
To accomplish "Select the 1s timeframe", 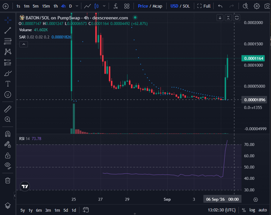I will point(18,6).
